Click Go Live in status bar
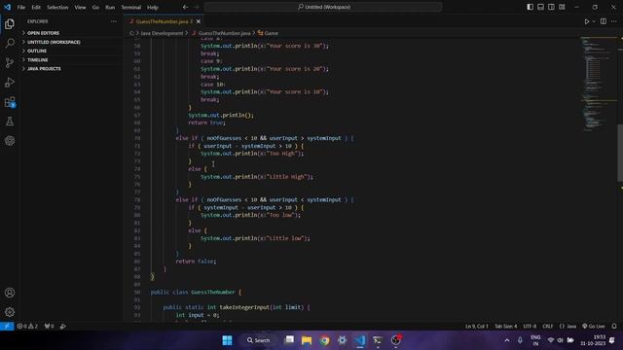623x350 pixels. 594,327
